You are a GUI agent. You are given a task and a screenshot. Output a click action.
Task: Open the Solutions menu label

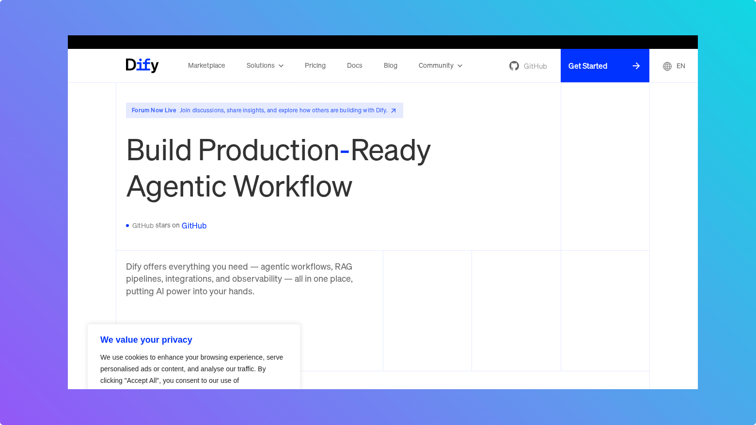tap(260, 65)
